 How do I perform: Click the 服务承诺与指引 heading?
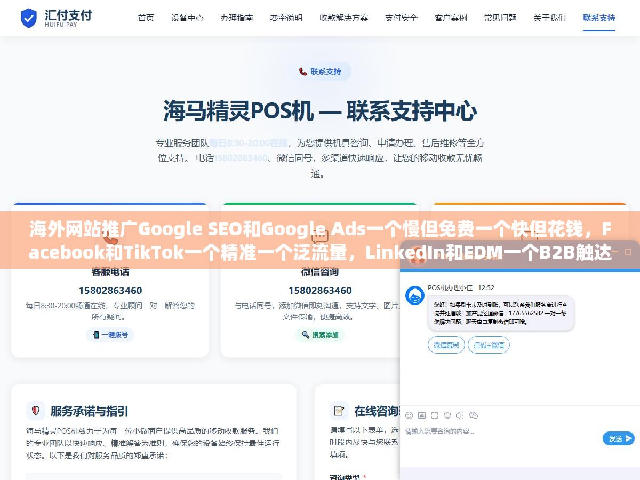tap(90, 411)
